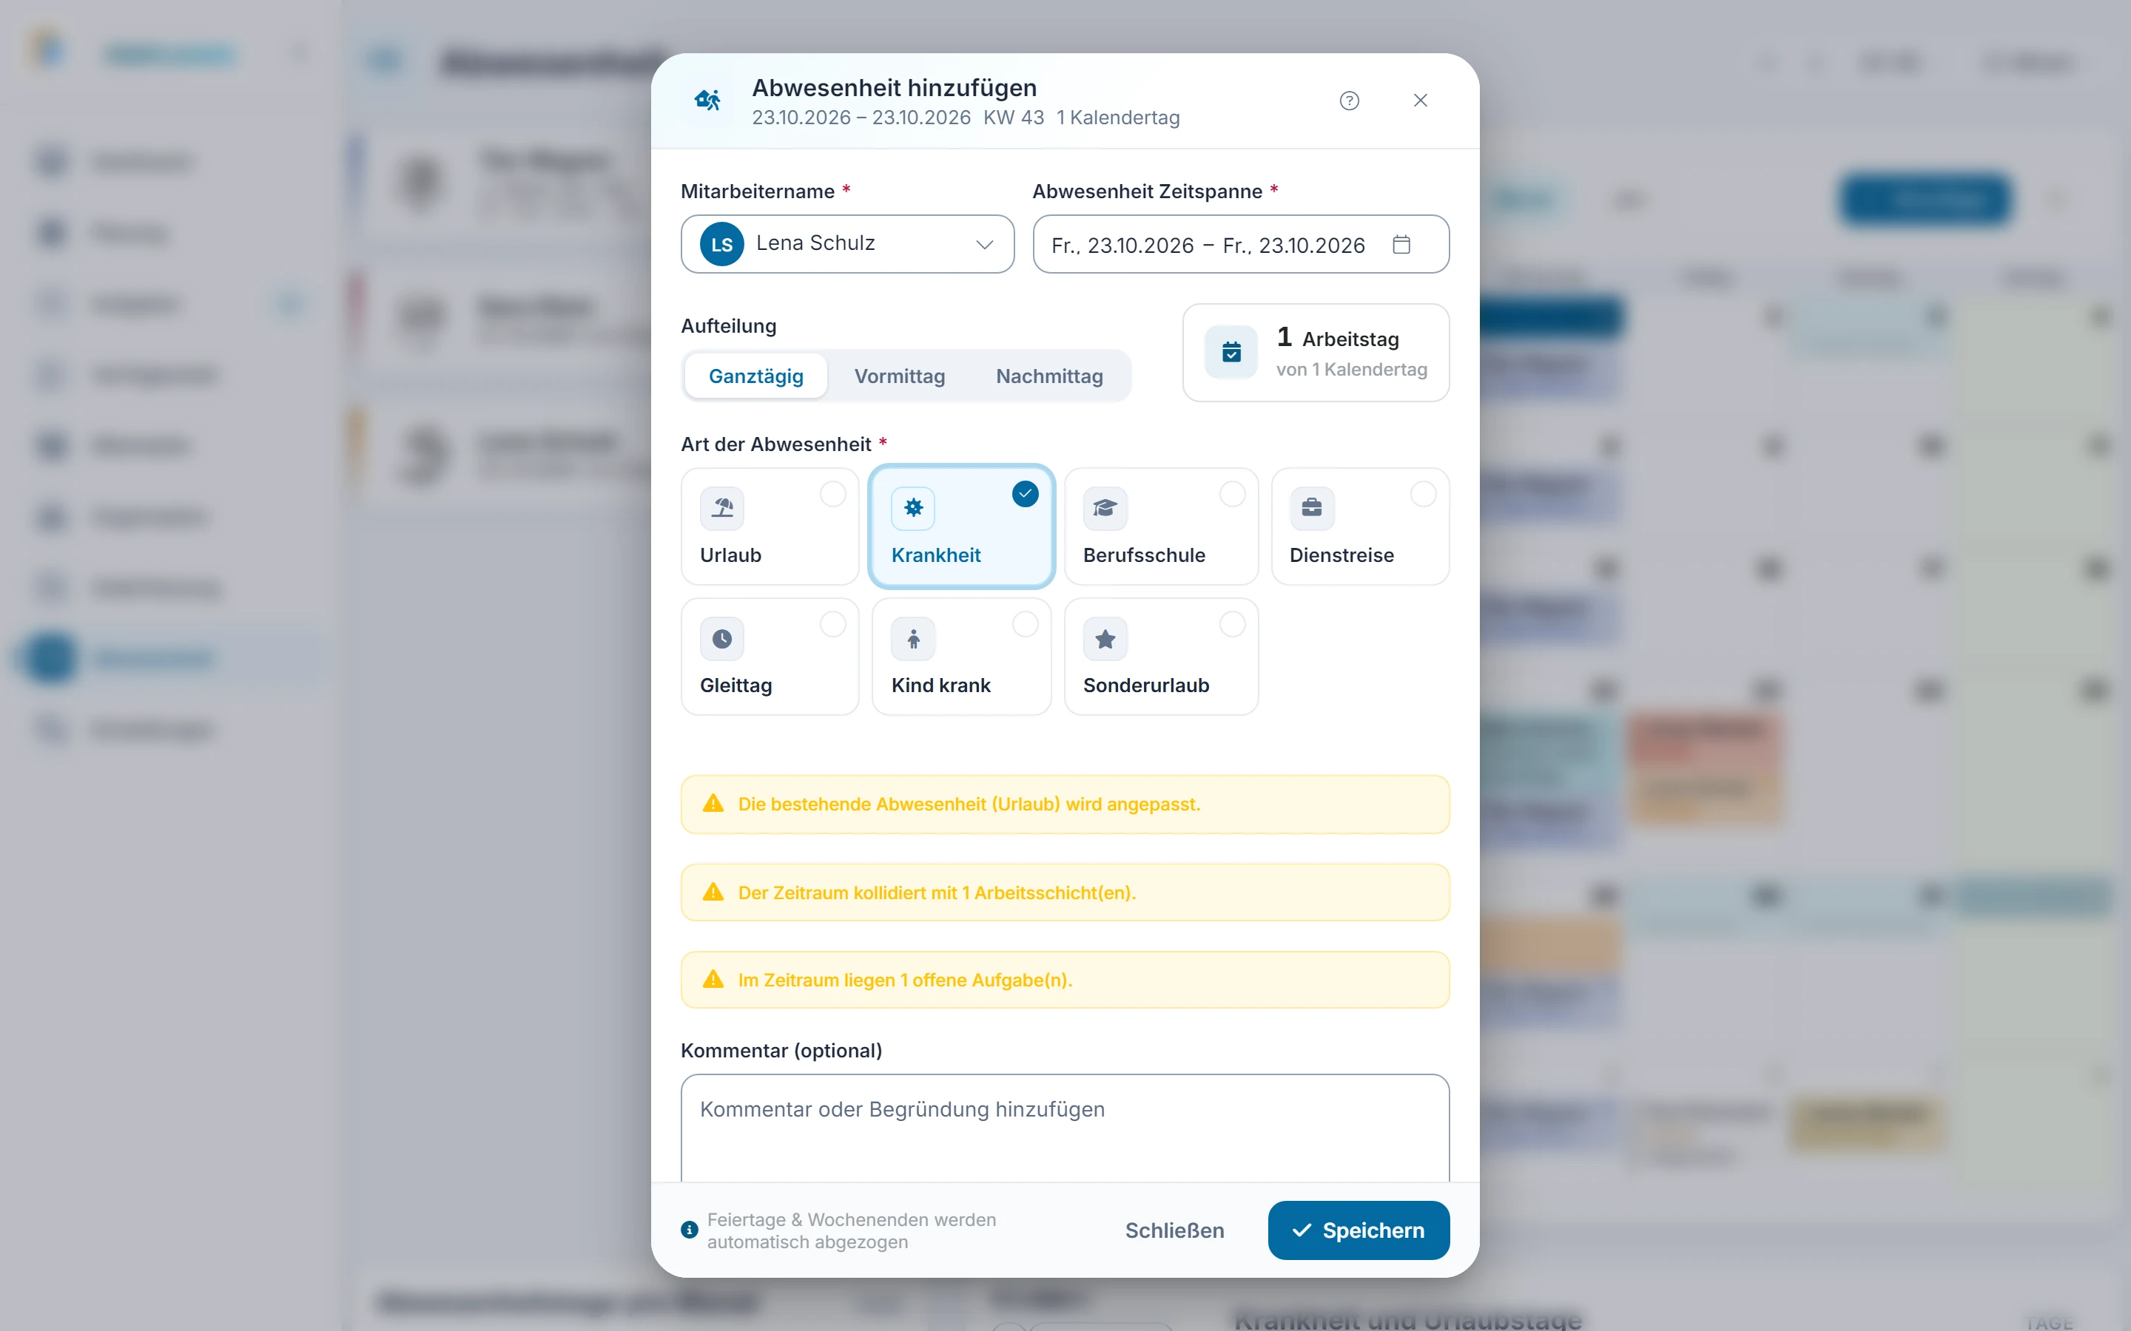Click the Schließen button
Image resolution: width=2131 pixels, height=1331 pixels.
coord(1174,1230)
